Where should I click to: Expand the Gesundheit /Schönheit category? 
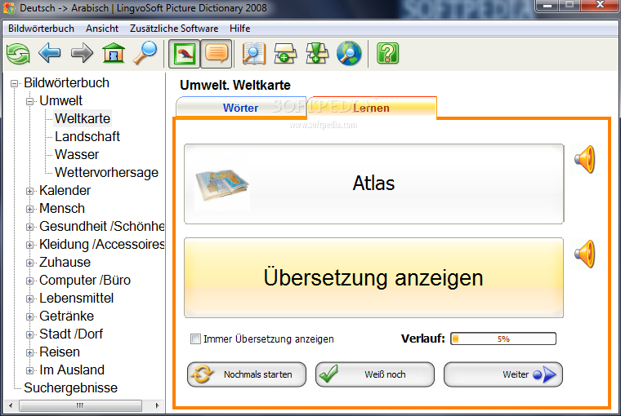29,227
